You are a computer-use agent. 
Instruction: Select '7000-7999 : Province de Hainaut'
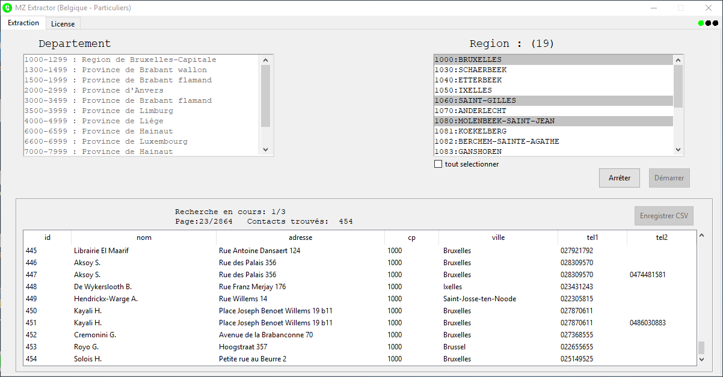pos(141,152)
